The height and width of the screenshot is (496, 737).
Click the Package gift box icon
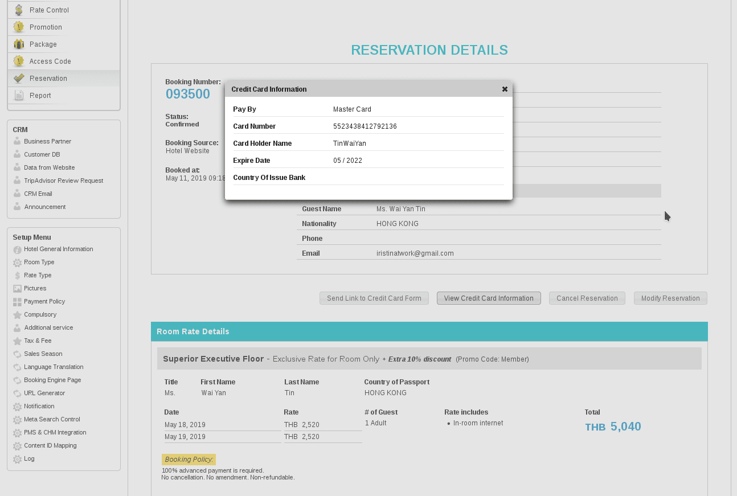19,44
